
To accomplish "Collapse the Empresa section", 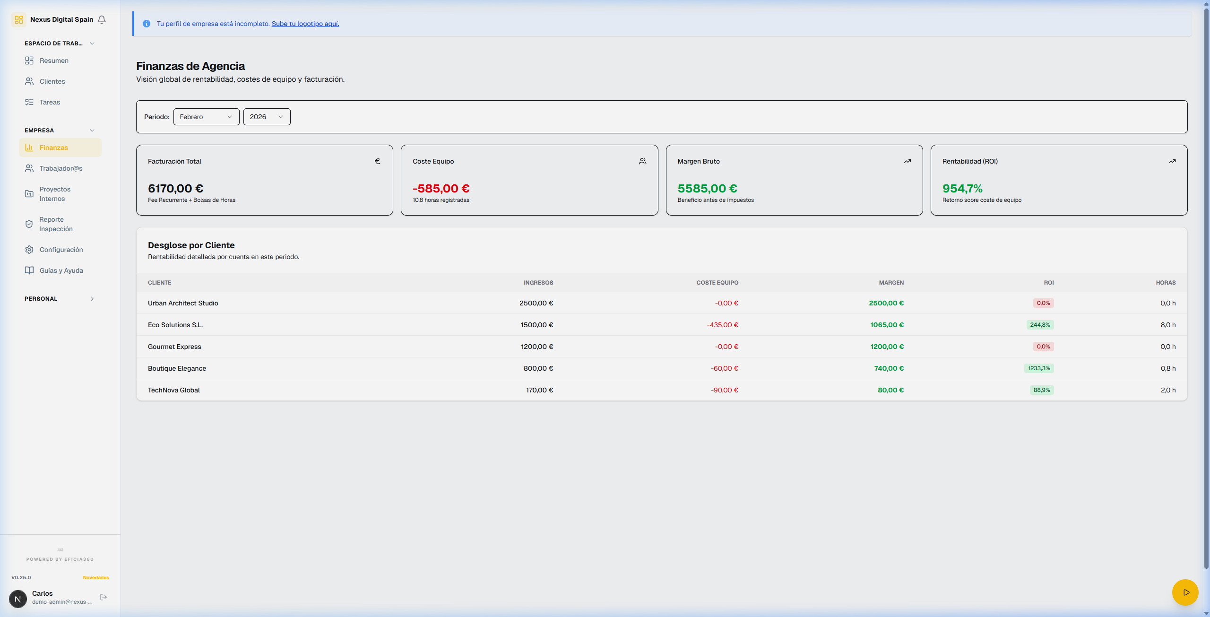I will tap(92, 130).
